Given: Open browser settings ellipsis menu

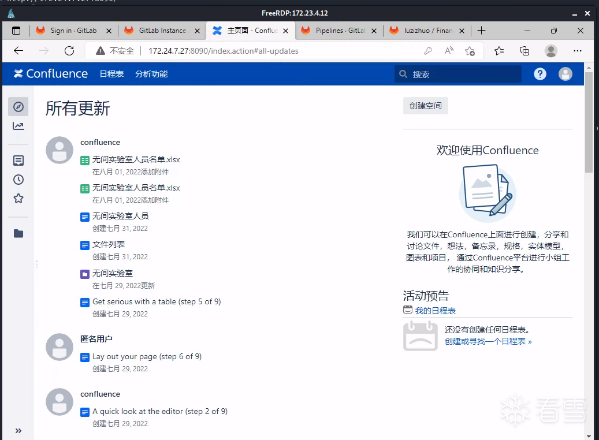Looking at the screenshot, I should point(578,51).
